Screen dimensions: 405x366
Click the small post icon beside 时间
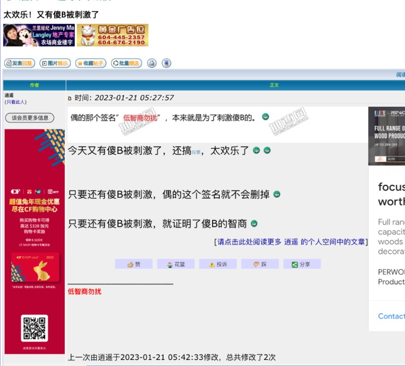(69, 98)
